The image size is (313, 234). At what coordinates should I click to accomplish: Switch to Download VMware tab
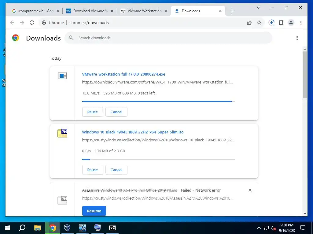[x=90, y=11]
